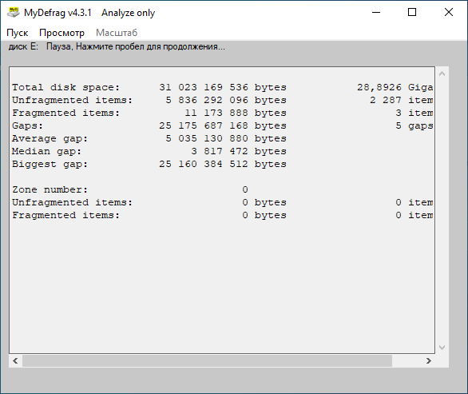Viewport: 468px width, 394px height.
Task: Click the value '31 023 169 536 bytes'
Action: [223, 87]
